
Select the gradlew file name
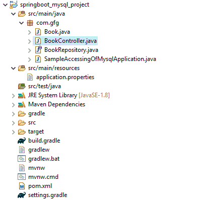[39, 150]
